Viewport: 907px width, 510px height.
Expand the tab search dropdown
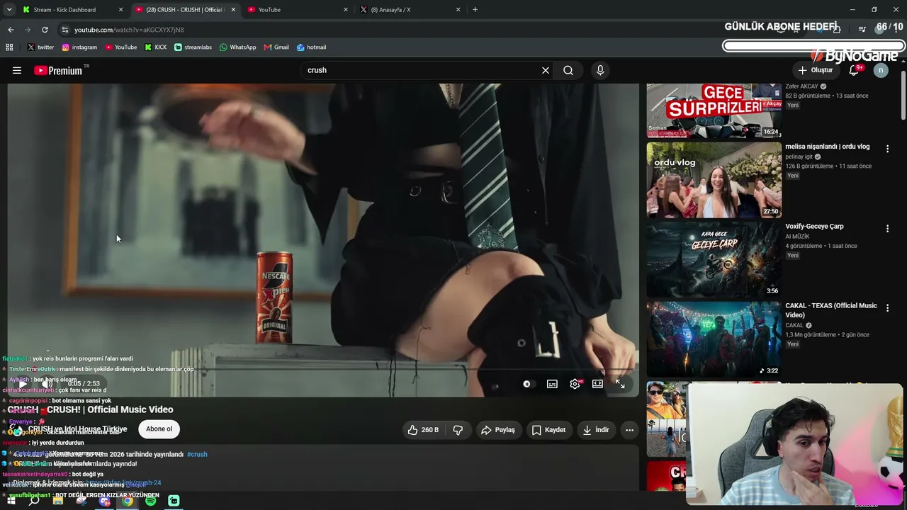click(9, 10)
